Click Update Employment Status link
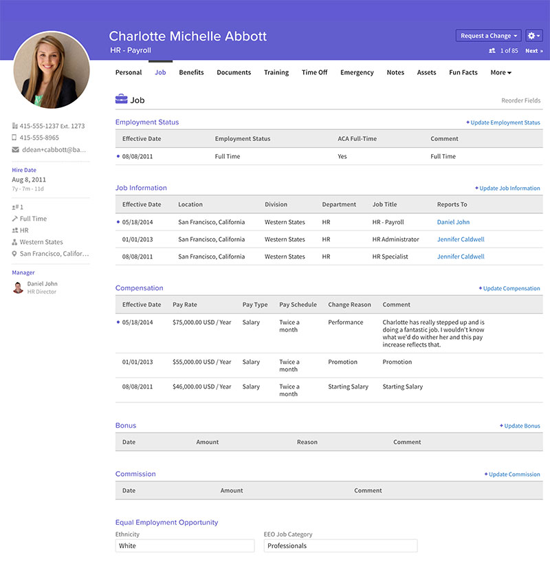The image size is (550, 564). tap(503, 122)
